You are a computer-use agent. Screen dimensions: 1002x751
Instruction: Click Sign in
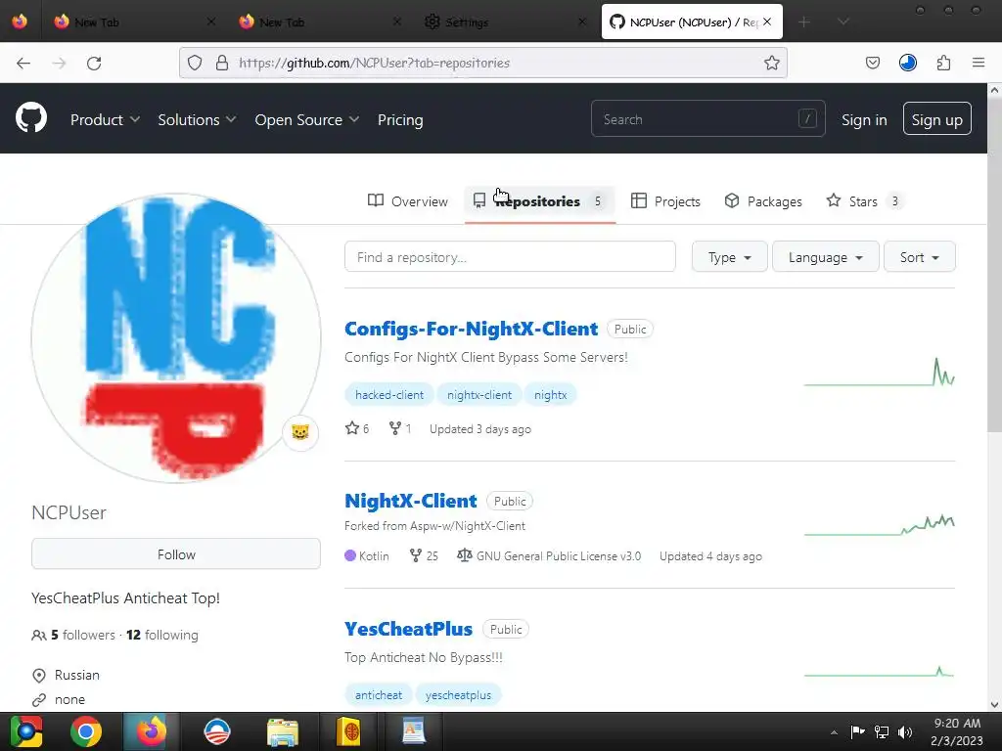pos(864,119)
